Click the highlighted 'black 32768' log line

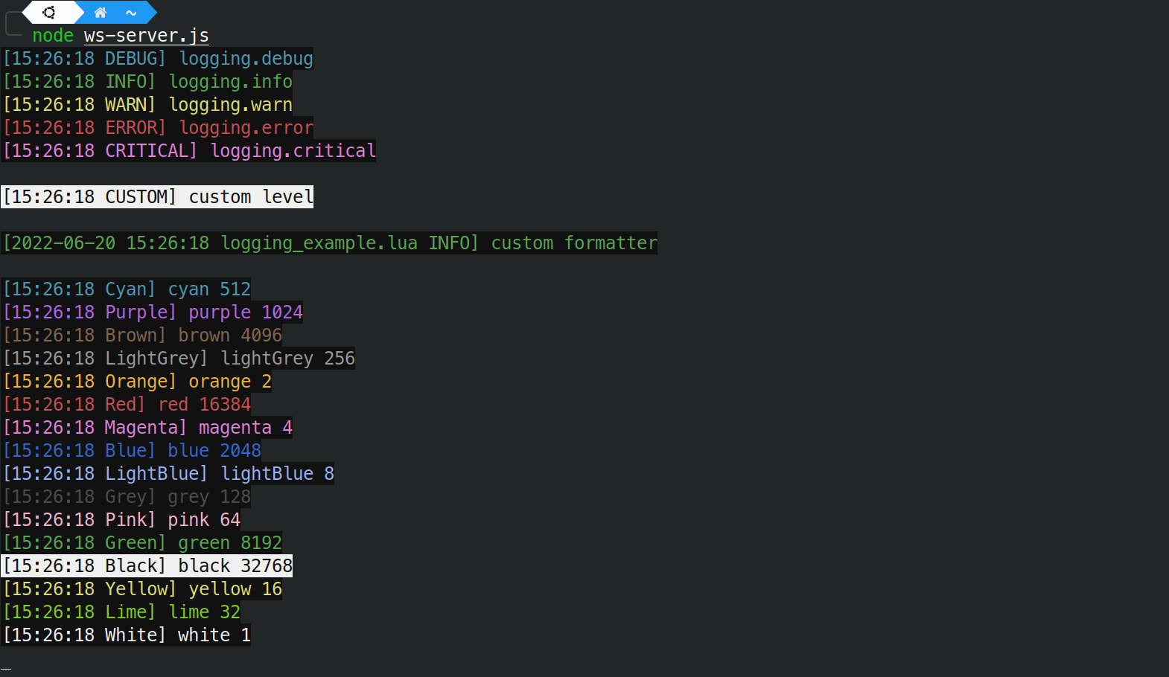[x=147, y=565]
